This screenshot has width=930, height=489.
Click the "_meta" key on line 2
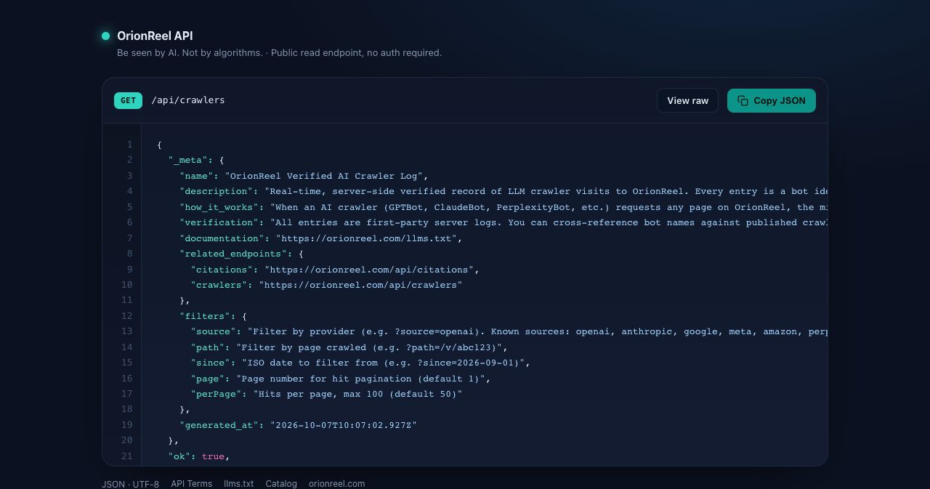coord(188,160)
